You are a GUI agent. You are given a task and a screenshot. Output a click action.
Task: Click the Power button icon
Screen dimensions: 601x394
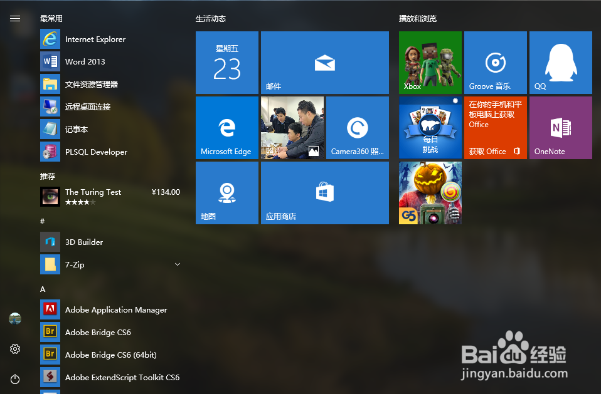click(15, 379)
